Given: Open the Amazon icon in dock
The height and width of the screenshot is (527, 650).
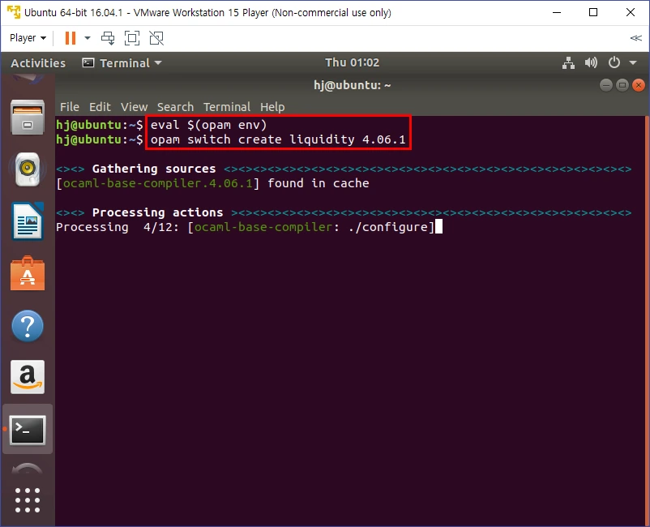Looking at the screenshot, I should coord(28,377).
